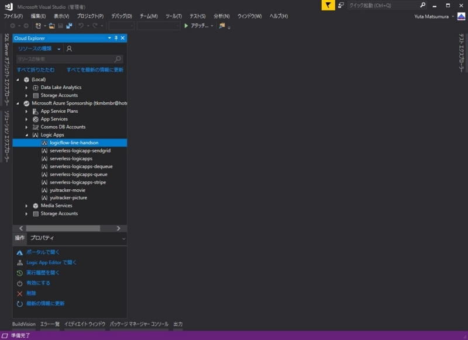Click Logic App Editor で開く link
The height and width of the screenshot is (340, 468).
(x=51, y=262)
